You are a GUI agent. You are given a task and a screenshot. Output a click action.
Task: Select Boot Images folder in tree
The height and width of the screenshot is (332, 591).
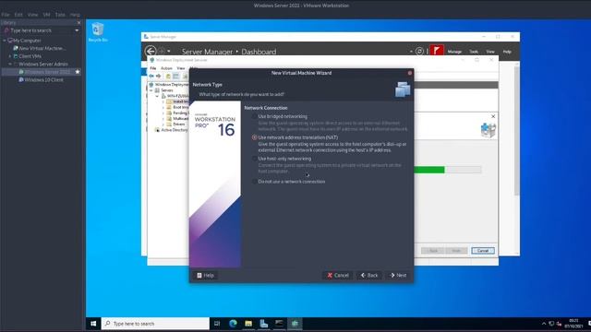pos(177,107)
